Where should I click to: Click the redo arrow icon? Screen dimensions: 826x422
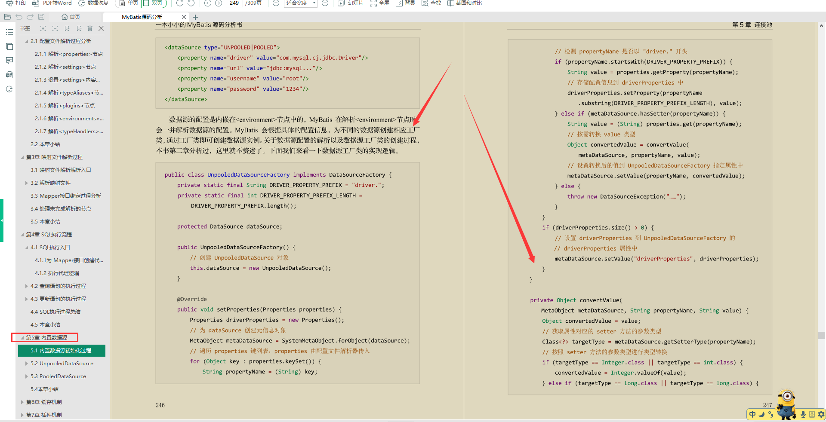coord(30,17)
